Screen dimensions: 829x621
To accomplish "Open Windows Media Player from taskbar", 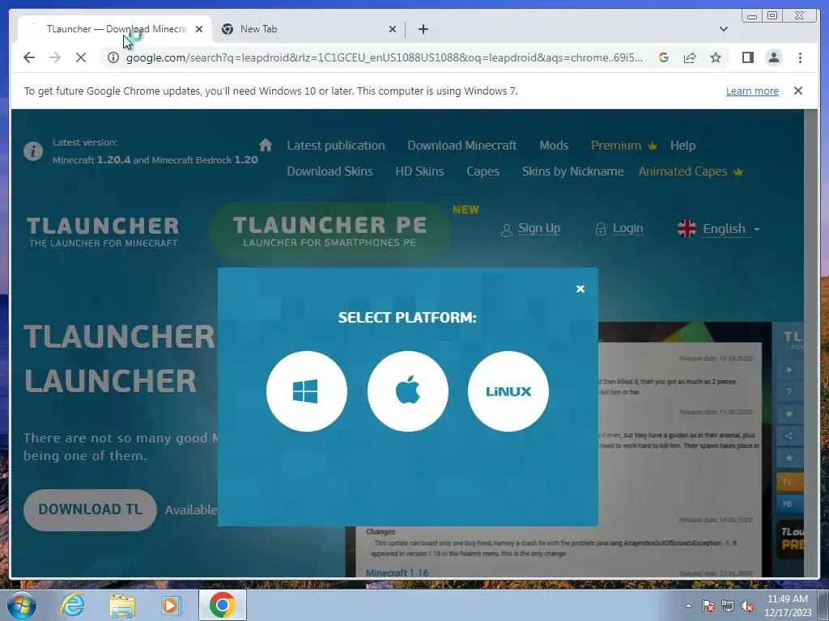I will point(172,605).
